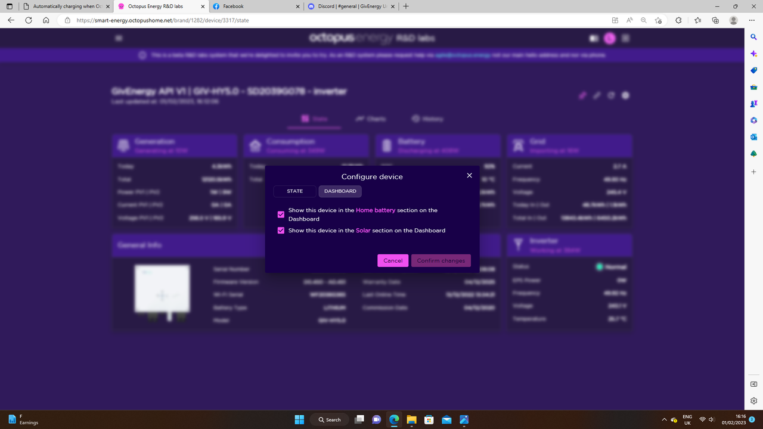This screenshot has height=429, width=763.
Task: Open File Explorer from the taskbar
Action: point(411,419)
